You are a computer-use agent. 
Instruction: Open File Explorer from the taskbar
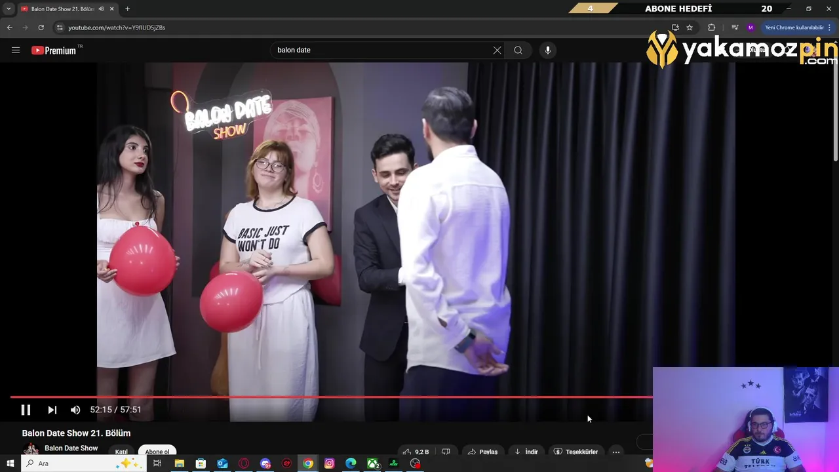179,463
